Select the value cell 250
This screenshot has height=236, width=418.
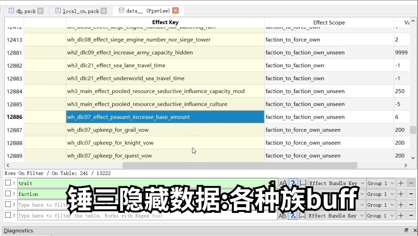[402, 91]
